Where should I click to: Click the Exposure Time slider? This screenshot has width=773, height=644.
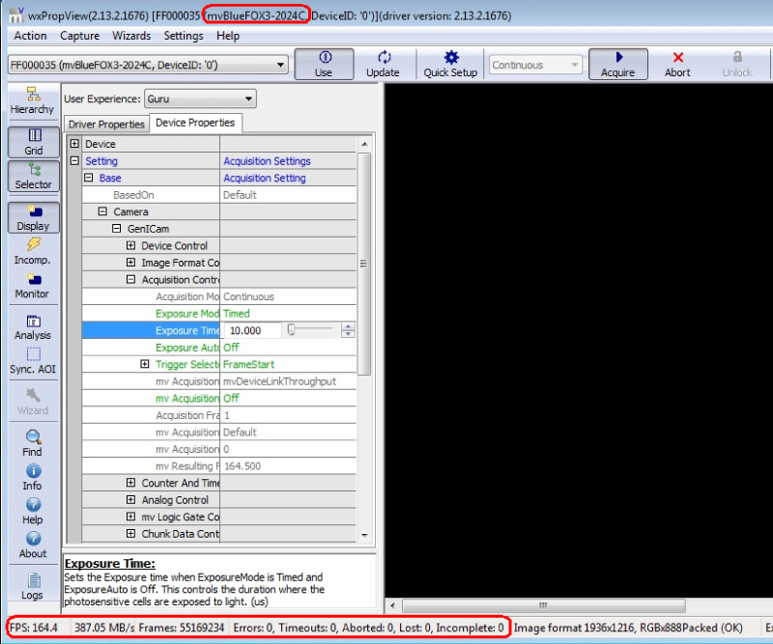pyautogui.click(x=311, y=330)
